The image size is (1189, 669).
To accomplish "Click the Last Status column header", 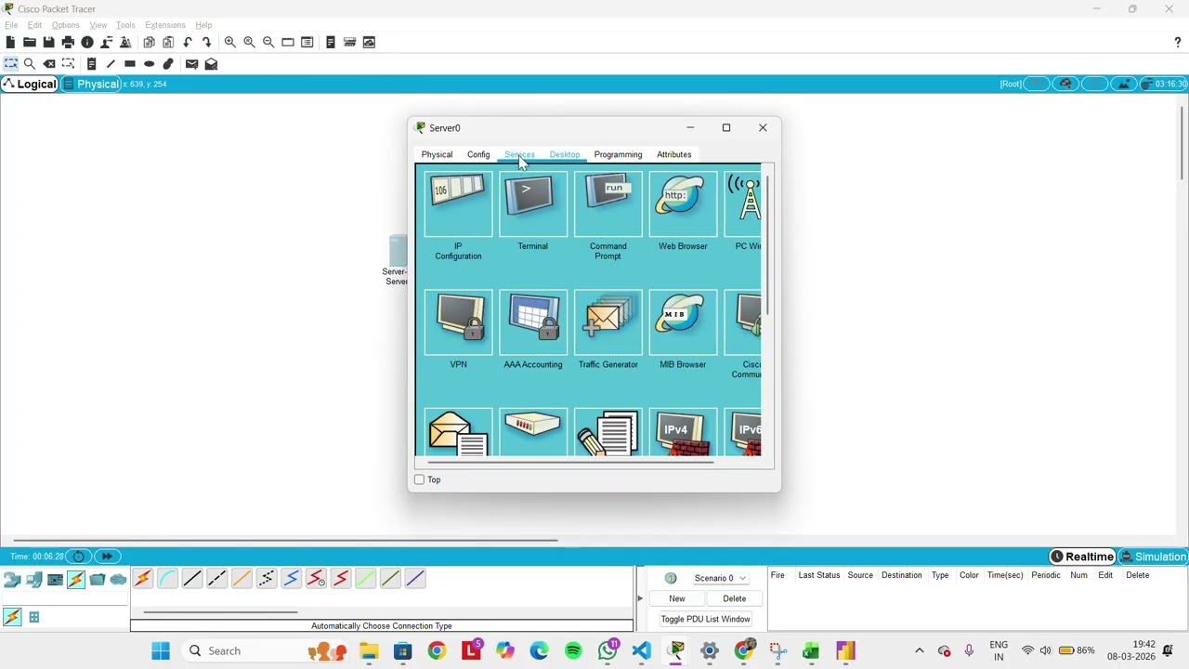I will click(x=818, y=575).
